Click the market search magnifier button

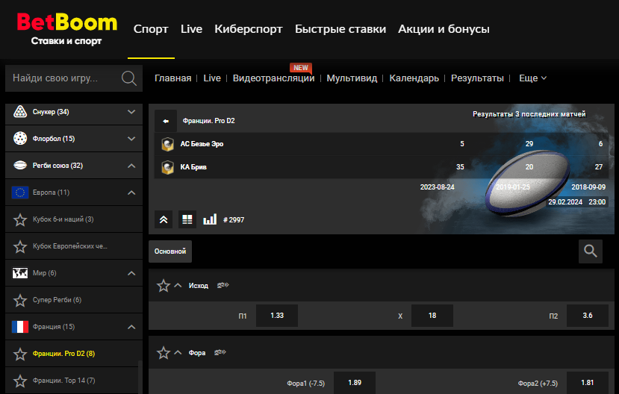coord(591,251)
